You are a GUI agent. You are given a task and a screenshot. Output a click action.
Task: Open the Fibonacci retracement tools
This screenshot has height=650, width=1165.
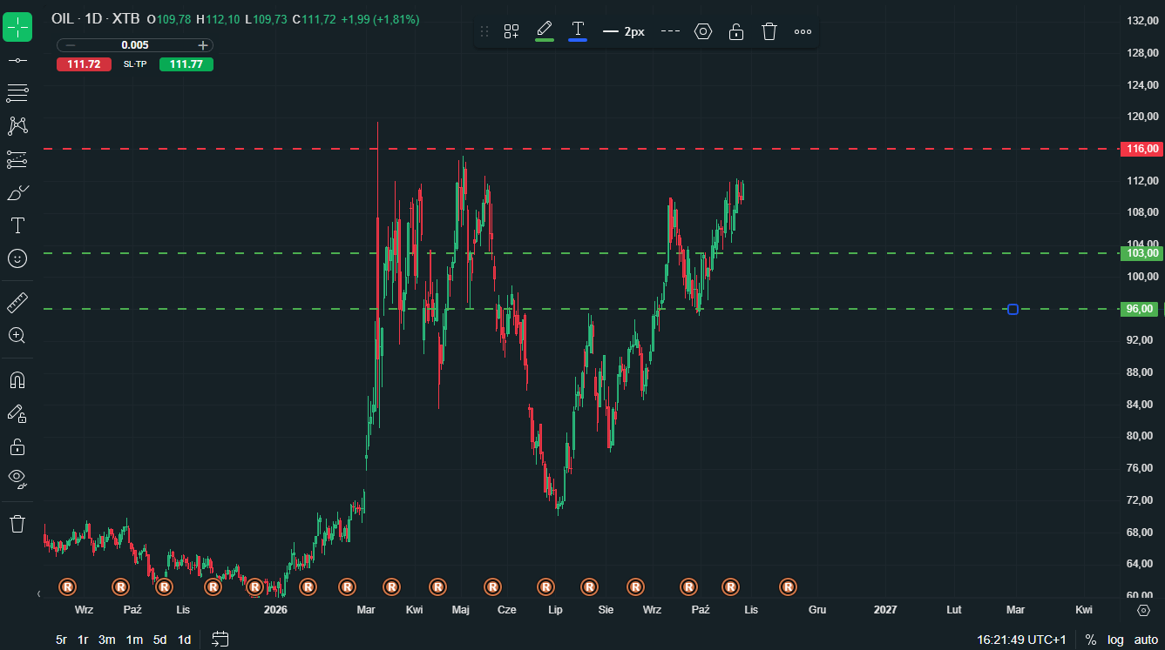point(17,93)
